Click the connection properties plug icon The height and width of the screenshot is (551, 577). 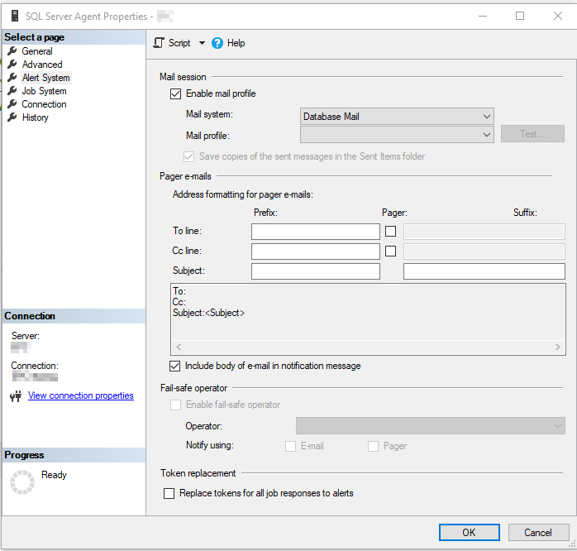16,396
